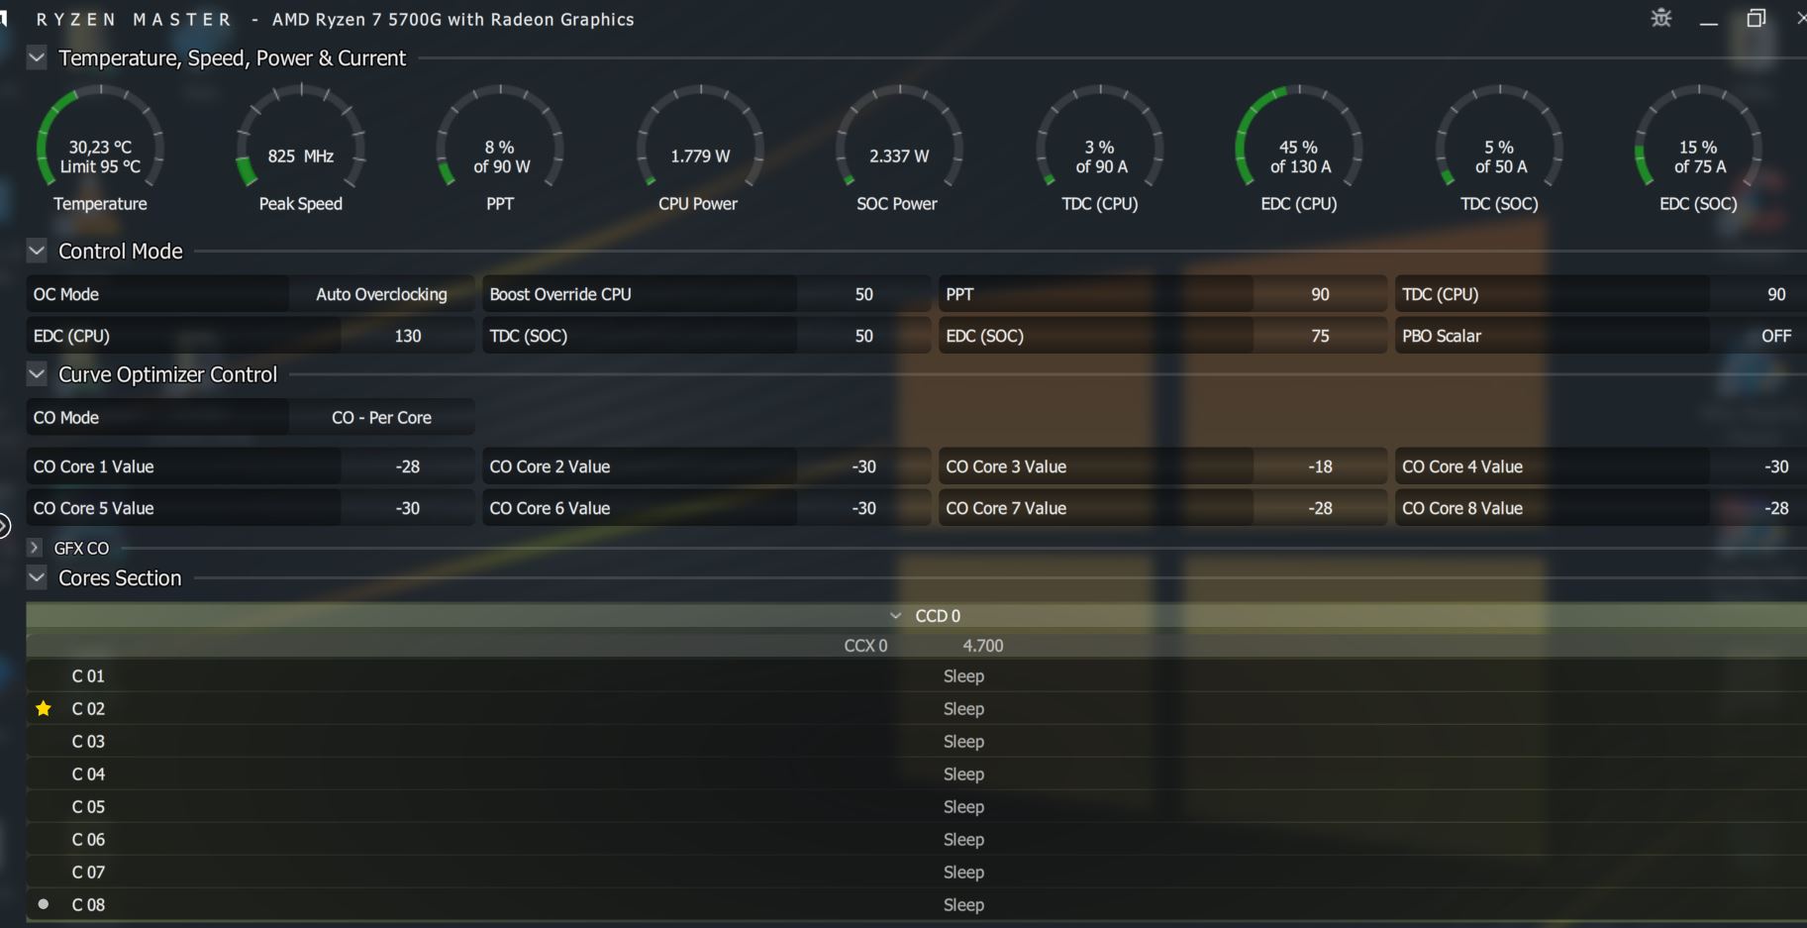The image size is (1807, 928).
Task: Click the CO Core 2 Value field
Action: (863, 466)
